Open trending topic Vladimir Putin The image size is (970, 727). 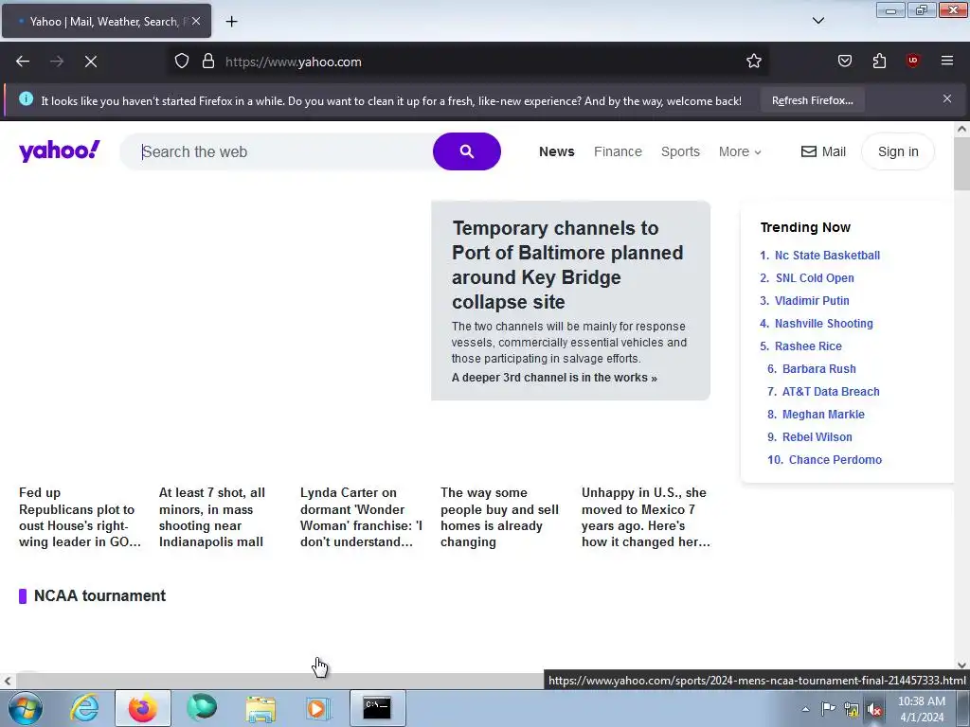[x=812, y=301]
